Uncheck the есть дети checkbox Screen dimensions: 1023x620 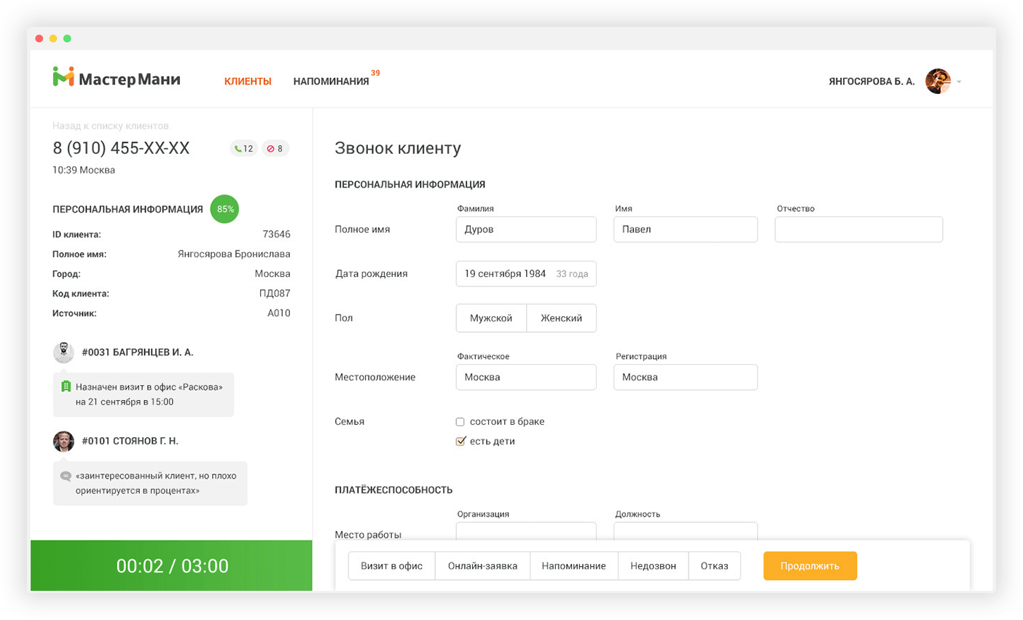click(x=460, y=442)
